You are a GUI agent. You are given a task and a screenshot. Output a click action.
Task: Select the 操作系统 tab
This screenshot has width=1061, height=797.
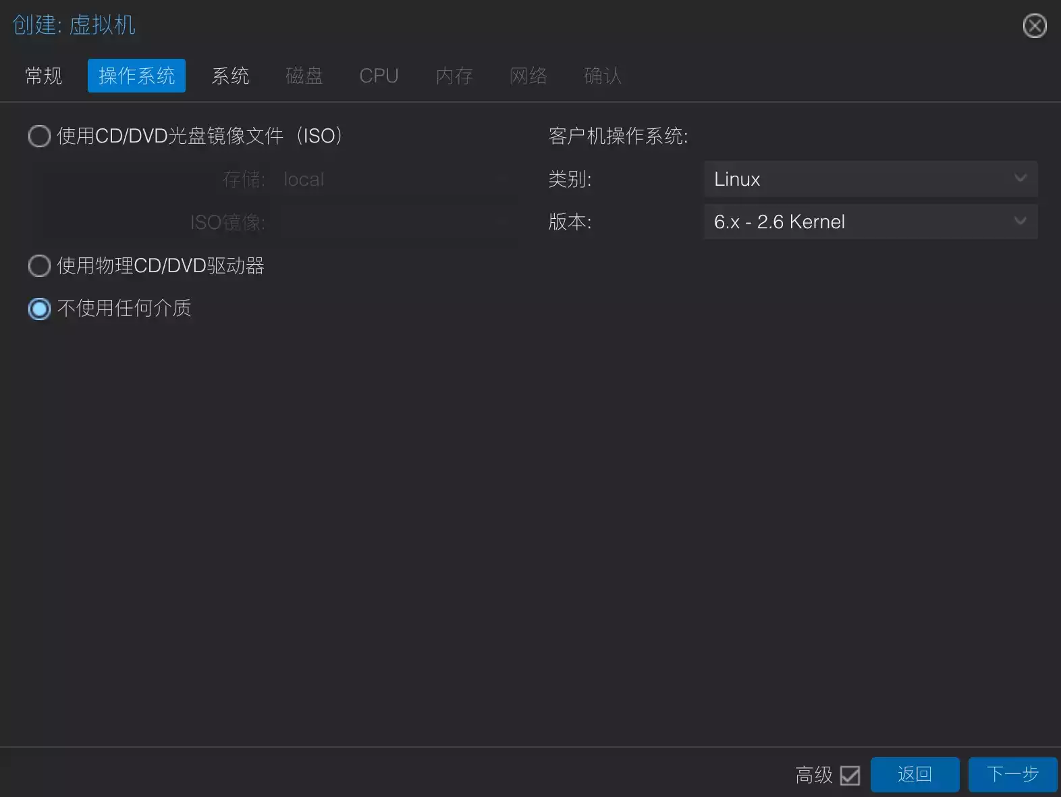click(x=136, y=76)
